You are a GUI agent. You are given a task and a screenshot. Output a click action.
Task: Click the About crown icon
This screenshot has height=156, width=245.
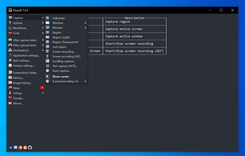pos(10,103)
